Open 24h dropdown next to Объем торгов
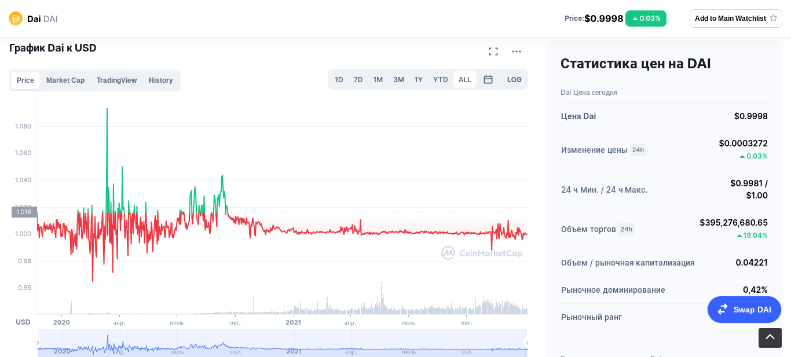This screenshot has width=791, height=357. [x=627, y=229]
